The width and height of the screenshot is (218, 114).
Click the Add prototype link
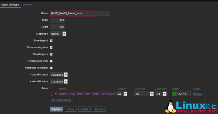click(64, 100)
